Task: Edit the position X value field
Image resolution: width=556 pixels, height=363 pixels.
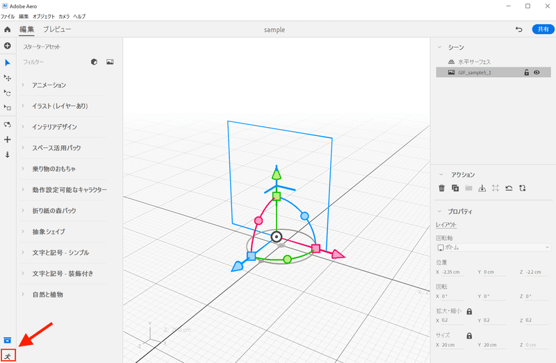Action: (x=453, y=272)
